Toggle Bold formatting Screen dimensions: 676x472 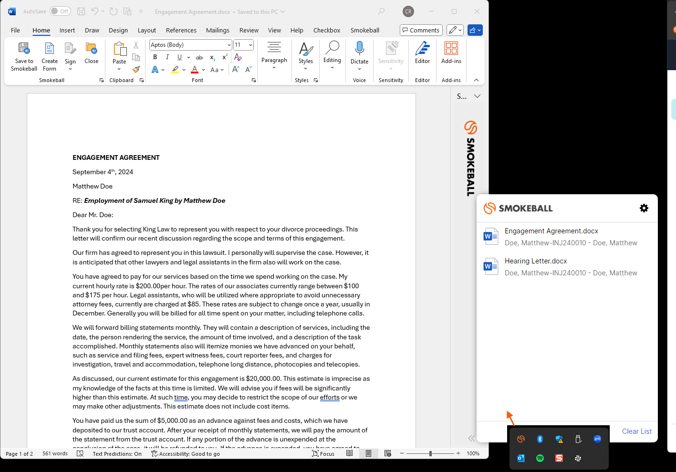tap(155, 57)
